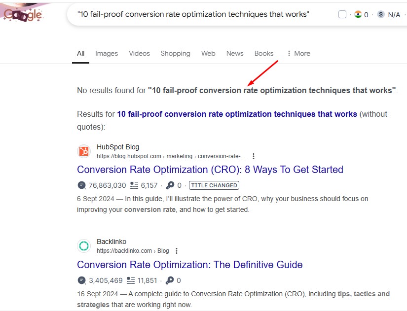Click the word count icon beside 11,851

point(131,280)
